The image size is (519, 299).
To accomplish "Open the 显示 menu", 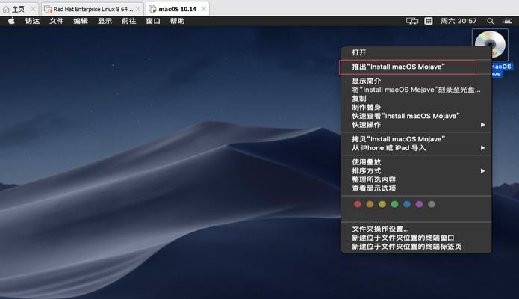I will coord(105,21).
